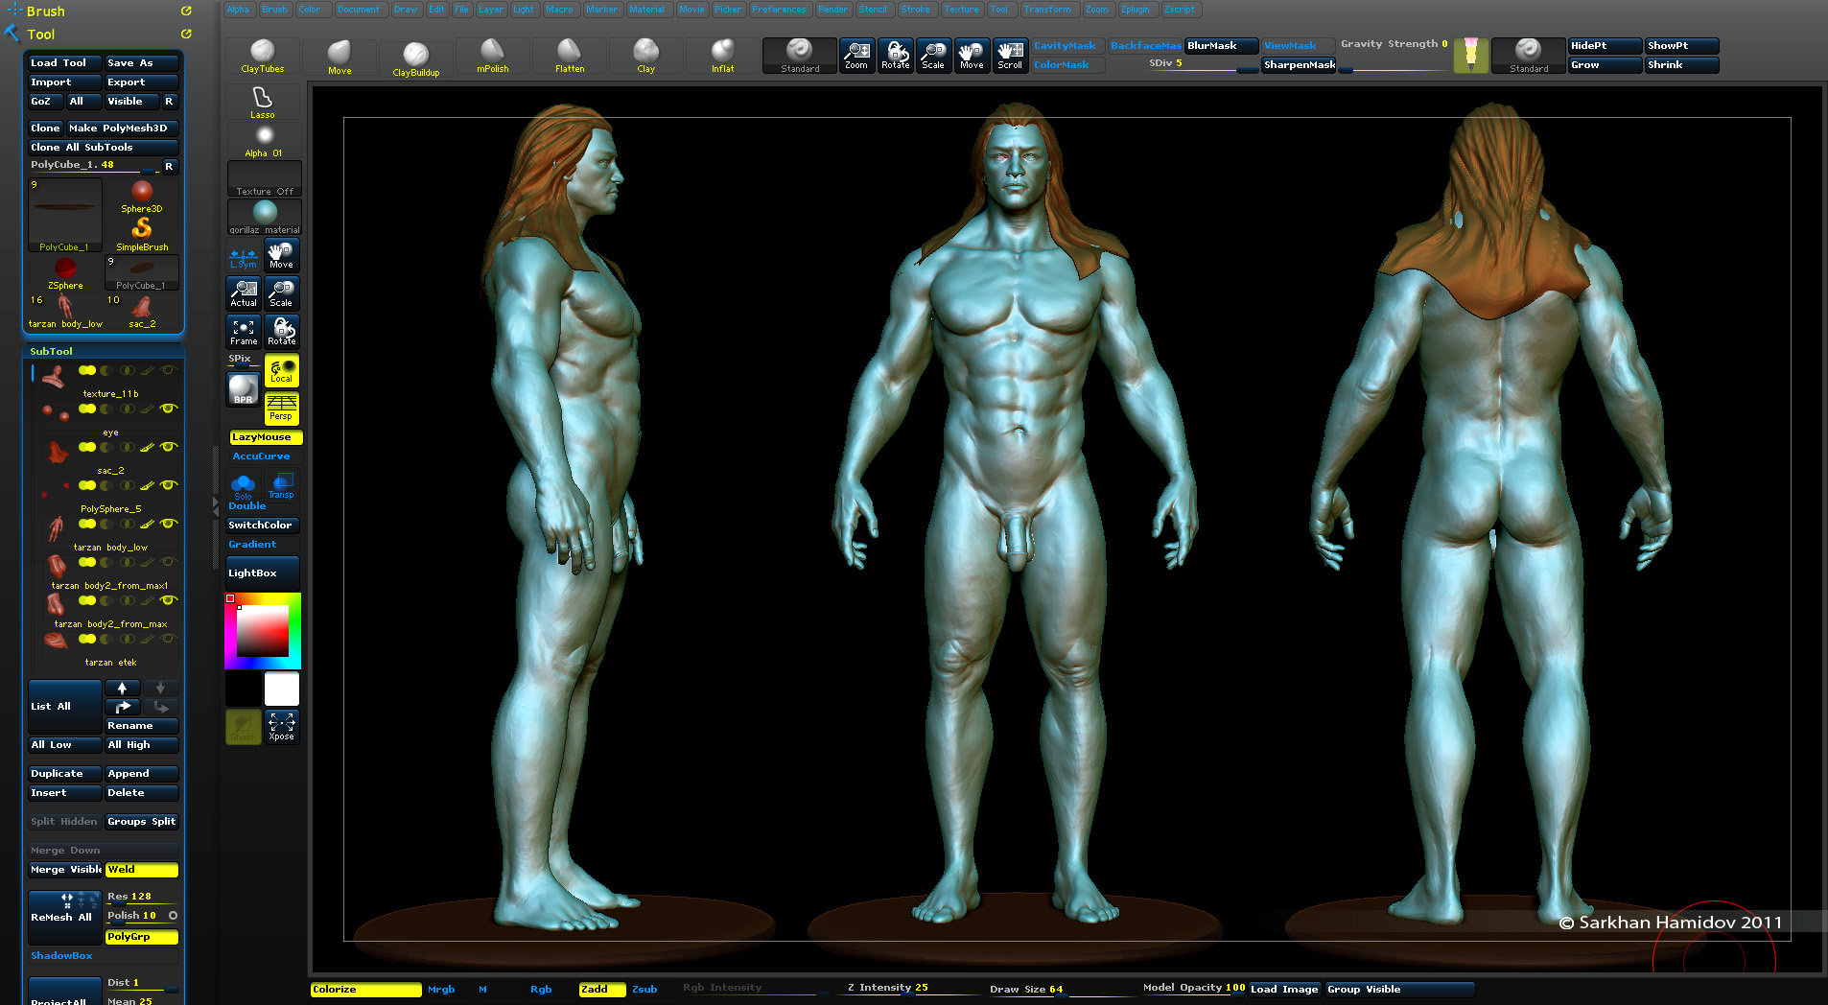Select the Flatten brush
This screenshot has width=1828, height=1005.
tap(570, 56)
